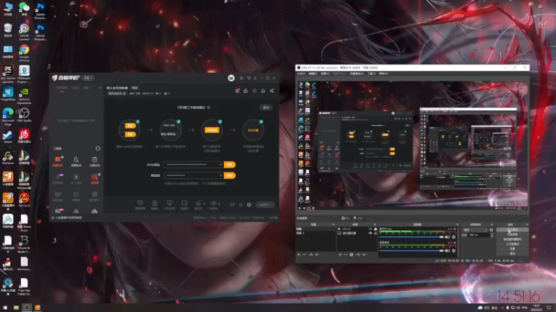Open the orientation dropdown beside streaming companion logo
Screen dimensions: 556x312
pyautogui.click(x=88, y=78)
